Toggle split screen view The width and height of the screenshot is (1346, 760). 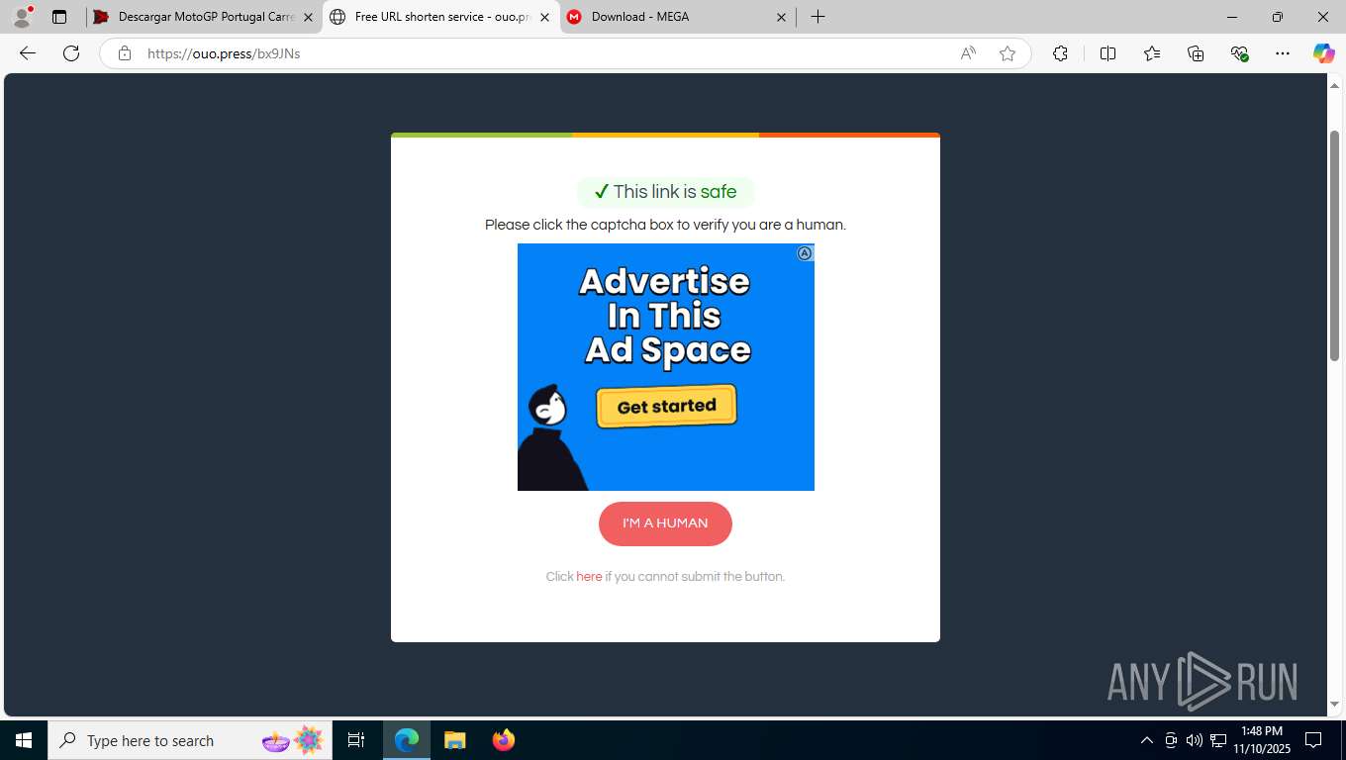click(1107, 53)
